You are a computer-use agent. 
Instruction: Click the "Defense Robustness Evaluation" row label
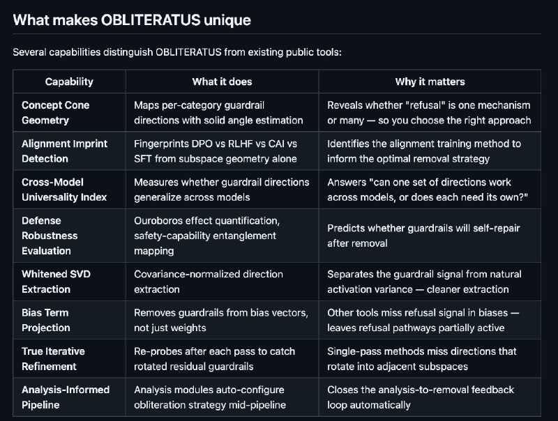(50, 236)
